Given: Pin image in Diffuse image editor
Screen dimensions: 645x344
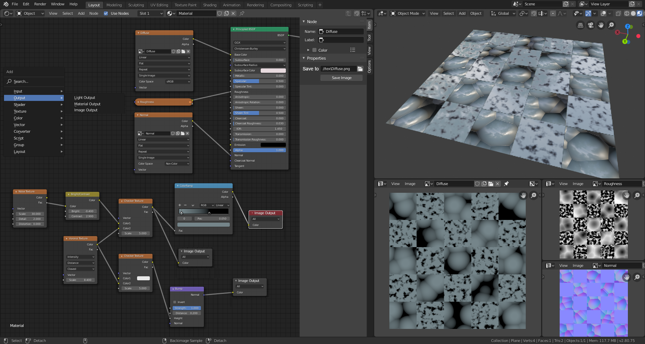Looking at the screenshot, I should (x=506, y=184).
